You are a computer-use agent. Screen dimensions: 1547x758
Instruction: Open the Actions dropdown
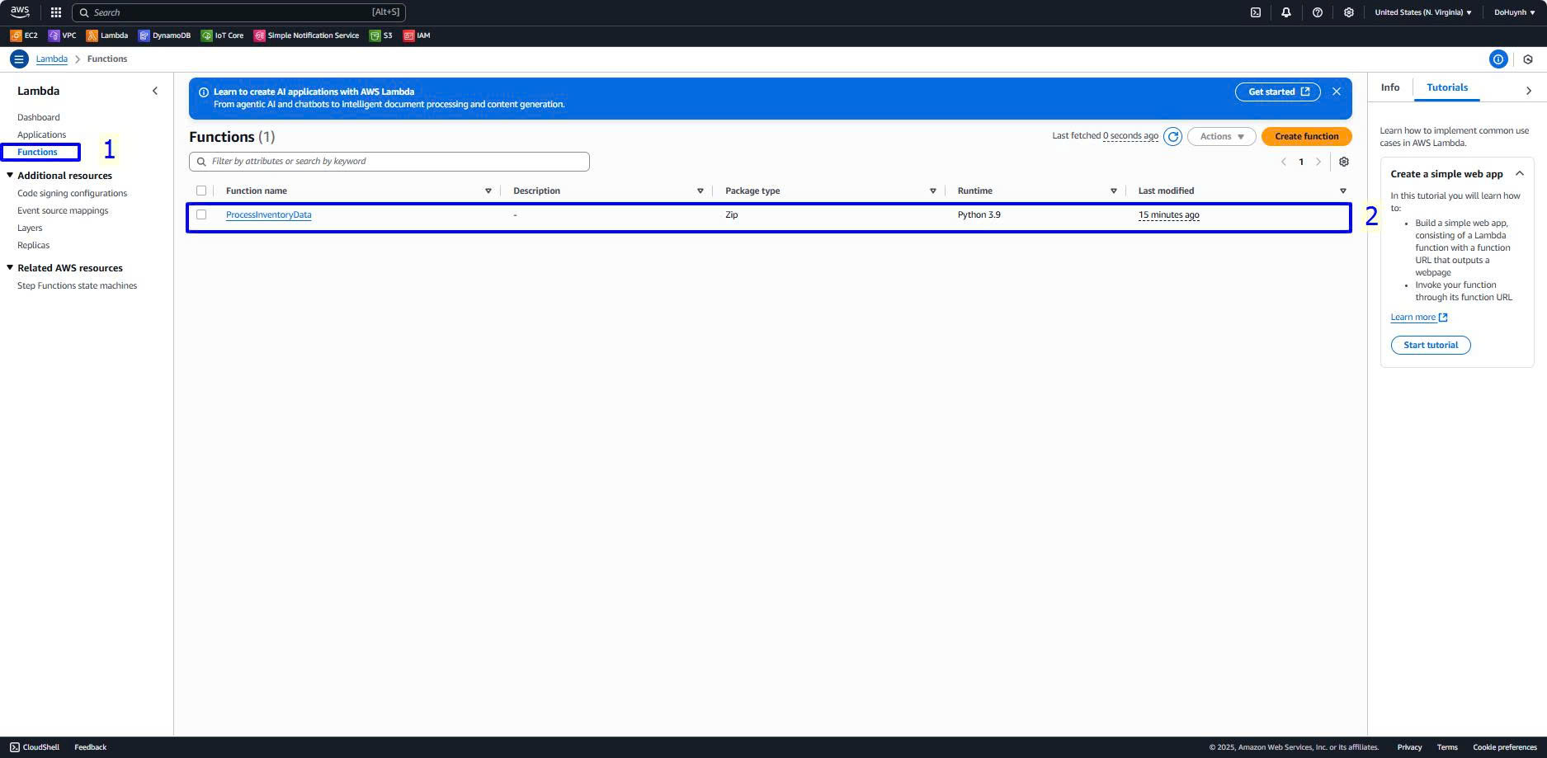tap(1221, 137)
